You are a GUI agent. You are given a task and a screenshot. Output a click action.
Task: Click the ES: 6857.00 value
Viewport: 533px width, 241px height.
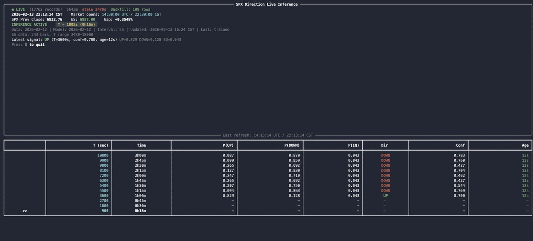click(83, 20)
